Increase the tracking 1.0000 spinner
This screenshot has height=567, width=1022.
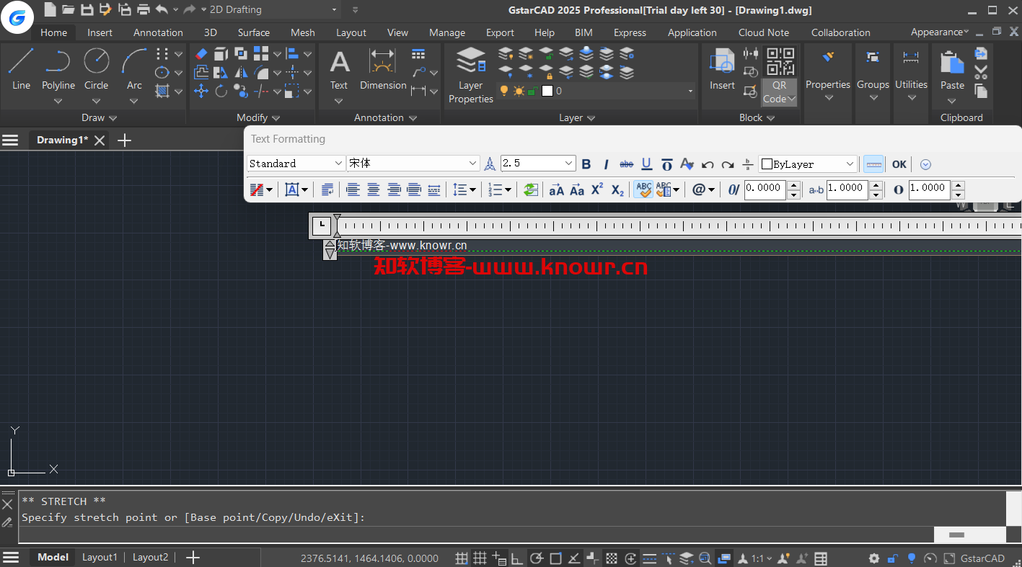(876, 186)
